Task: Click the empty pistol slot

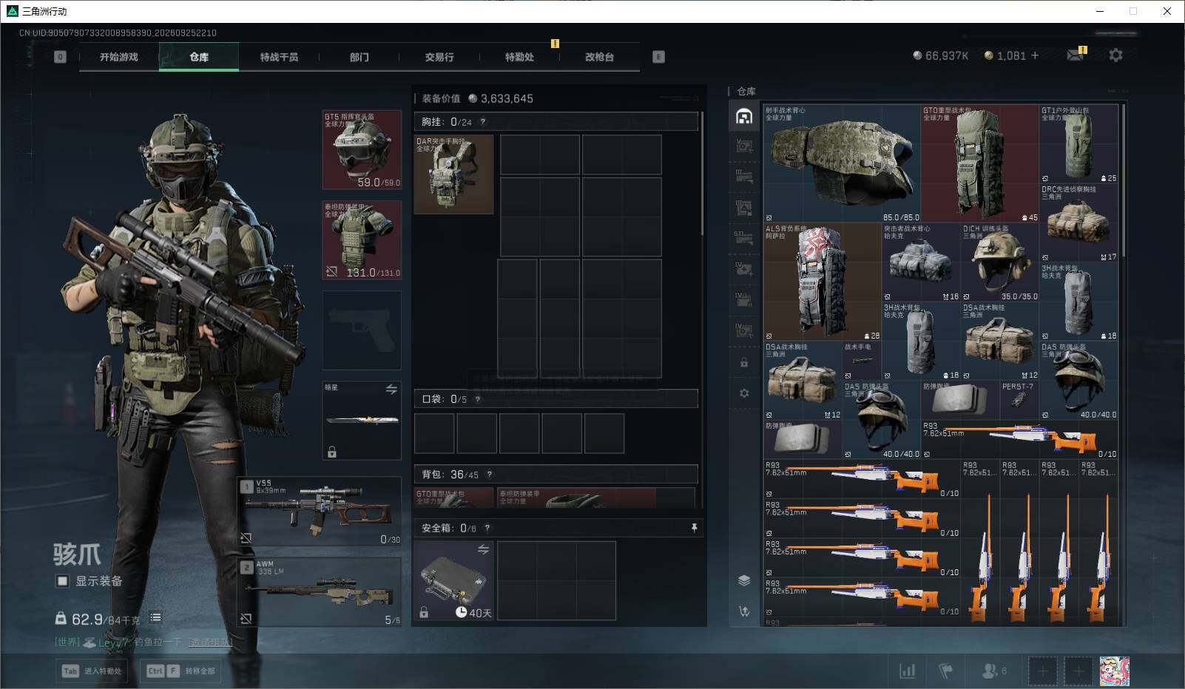Action: [x=362, y=330]
